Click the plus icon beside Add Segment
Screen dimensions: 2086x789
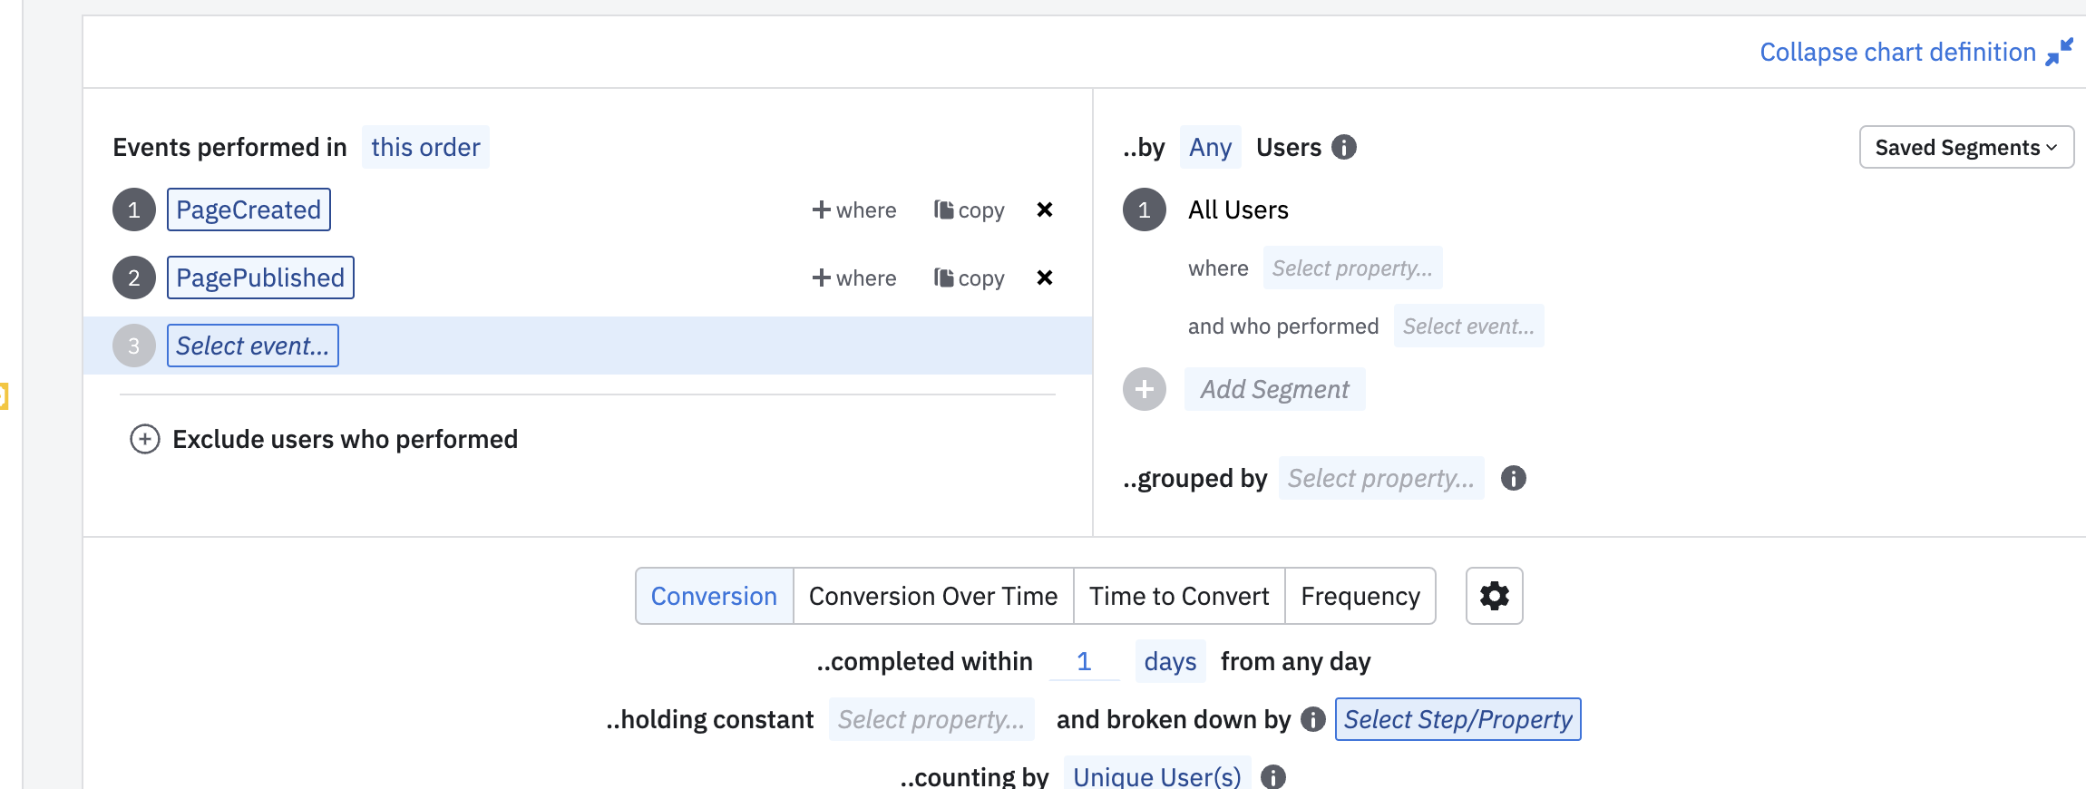(x=1145, y=389)
